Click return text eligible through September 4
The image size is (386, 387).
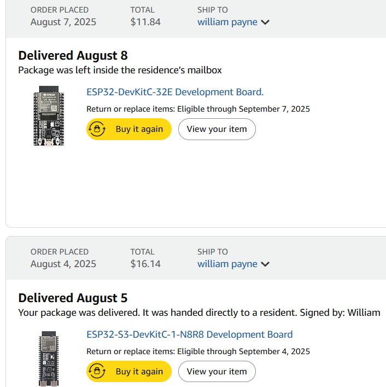(x=198, y=351)
